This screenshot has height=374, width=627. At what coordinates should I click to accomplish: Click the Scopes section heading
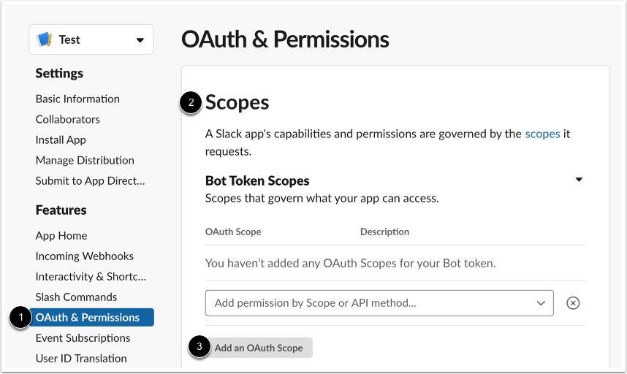[x=237, y=102]
